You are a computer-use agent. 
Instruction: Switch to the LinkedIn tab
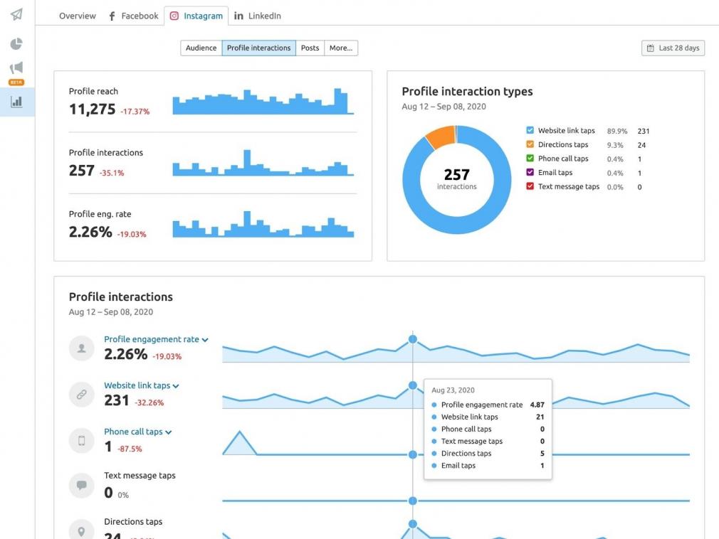[x=257, y=16]
